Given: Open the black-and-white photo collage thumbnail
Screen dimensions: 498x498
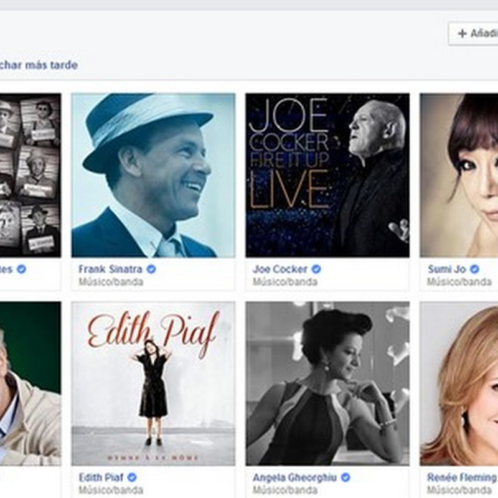Looking at the screenshot, I should pyautogui.click(x=31, y=175).
